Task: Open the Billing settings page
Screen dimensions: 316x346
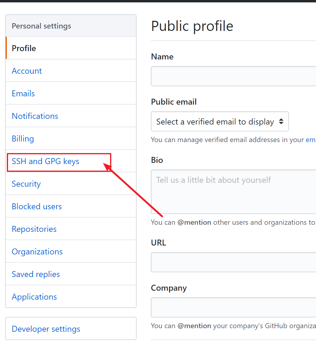Action: point(71,139)
